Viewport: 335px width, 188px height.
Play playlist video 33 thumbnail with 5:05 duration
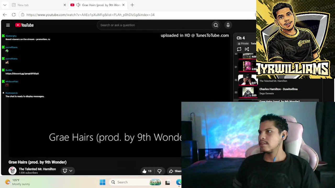point(248,92)
